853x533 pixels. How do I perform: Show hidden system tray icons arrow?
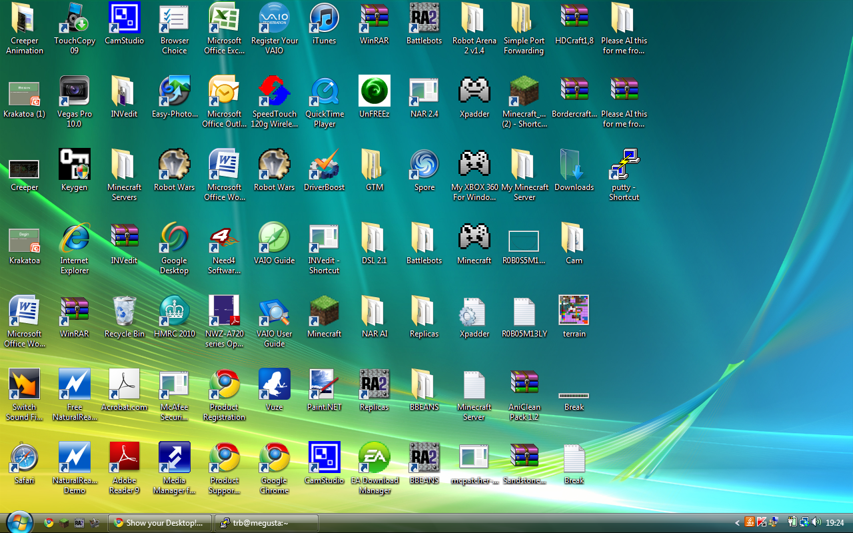pos(737,523)
